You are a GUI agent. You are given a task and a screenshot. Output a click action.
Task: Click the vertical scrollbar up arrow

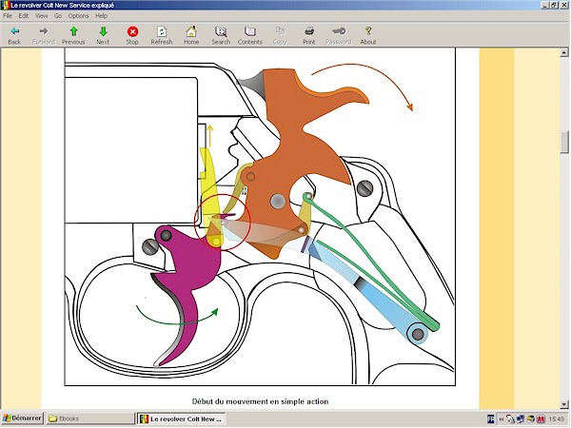tap(564, 55)
